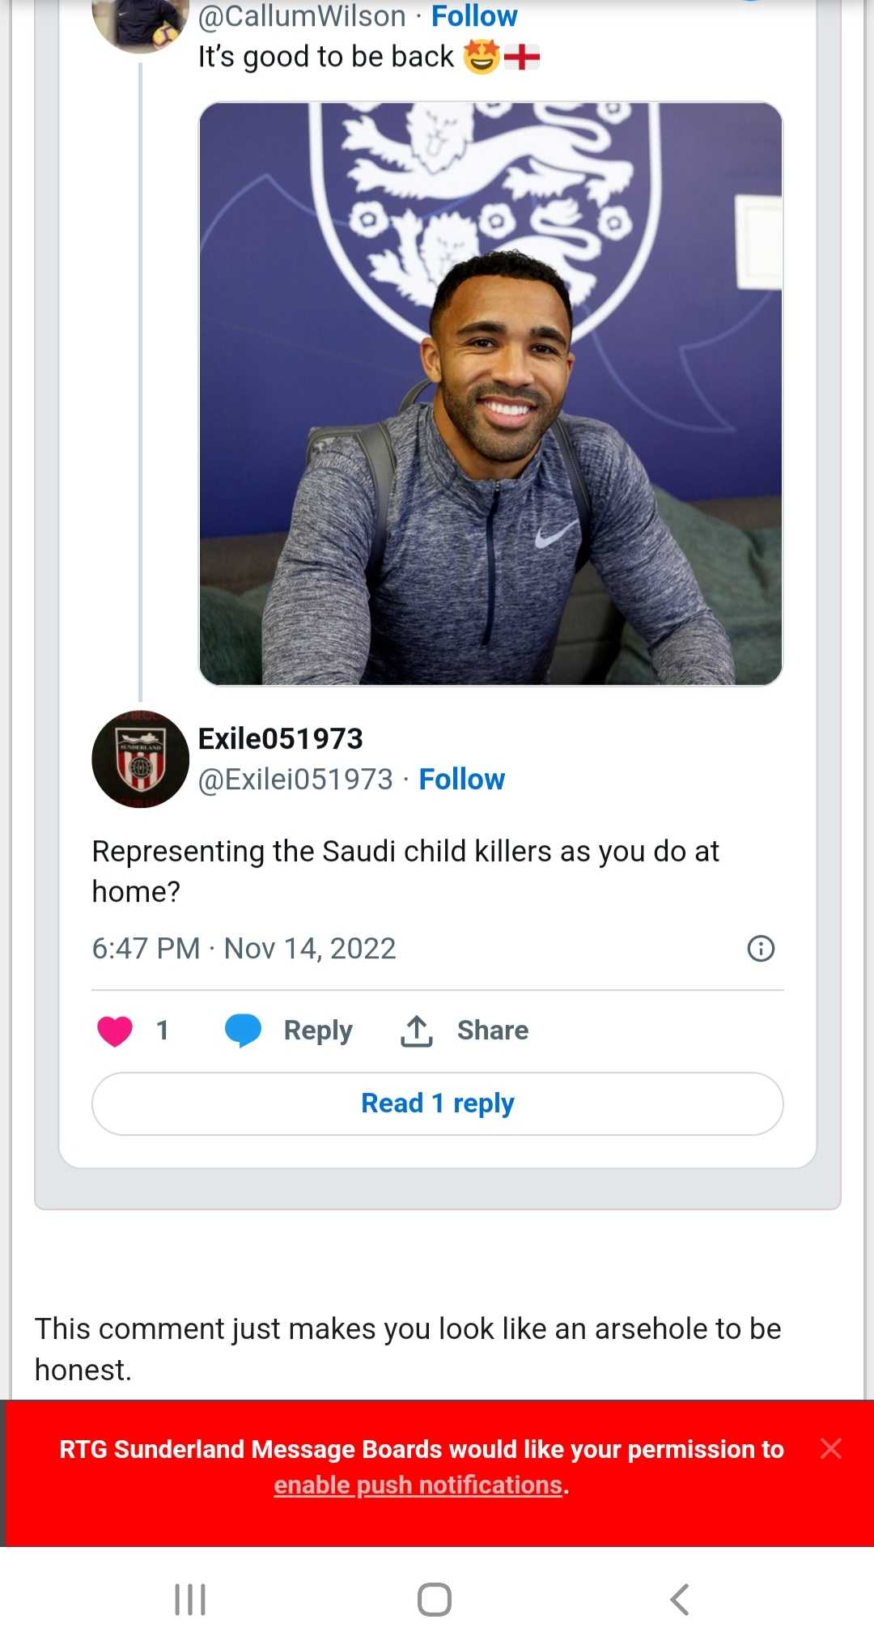The image size is (874, 1649).
Task: Follow the @Exilei051973 account
Action: point(461,779)
